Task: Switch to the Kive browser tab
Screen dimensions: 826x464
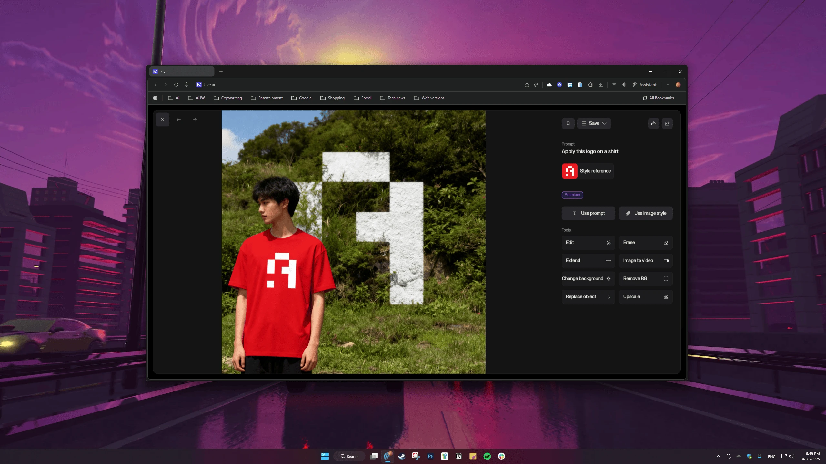Action: click(x=182, y=72)
